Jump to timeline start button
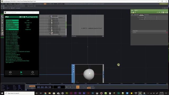169x95 pixels. point(67,87)
